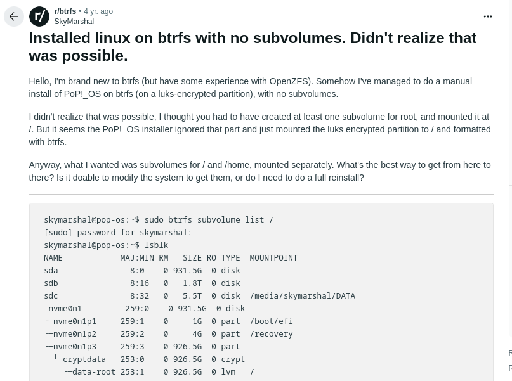
Task: Click the /media/skymarshal/DATA mountpoint text
Action: [x=303, y=296]
